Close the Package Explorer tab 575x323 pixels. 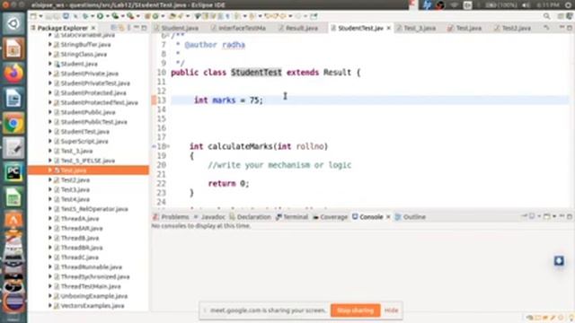click(93, 28)
